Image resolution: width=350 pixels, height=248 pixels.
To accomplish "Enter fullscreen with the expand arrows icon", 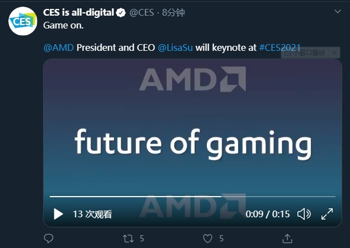I will 327,214.
